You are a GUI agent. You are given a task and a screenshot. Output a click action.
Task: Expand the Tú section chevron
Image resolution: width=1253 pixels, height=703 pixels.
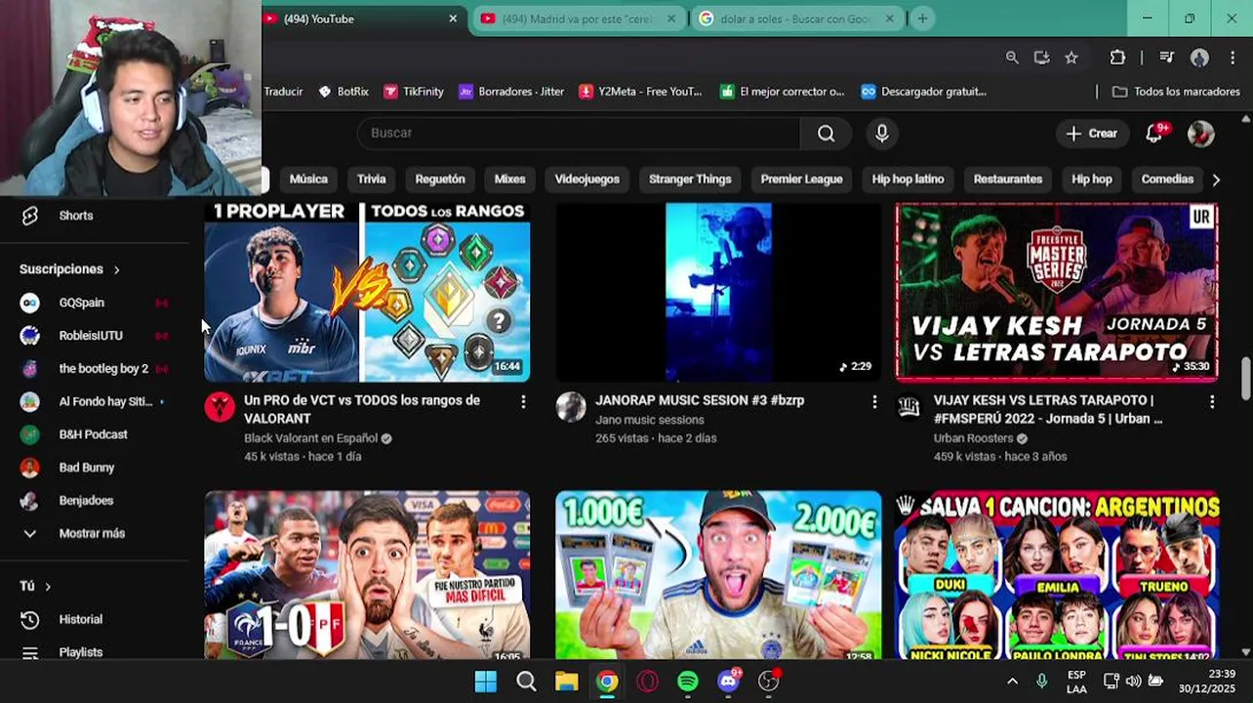47,586
